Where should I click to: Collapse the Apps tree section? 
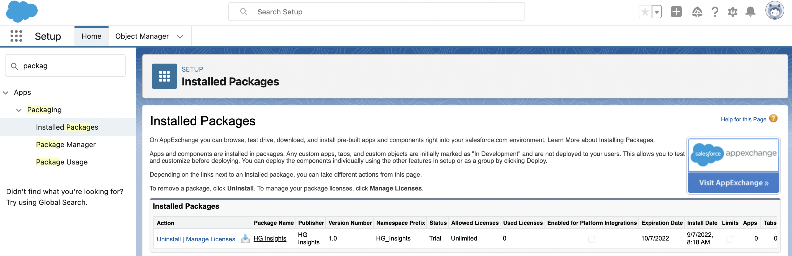tap(6, 92)
